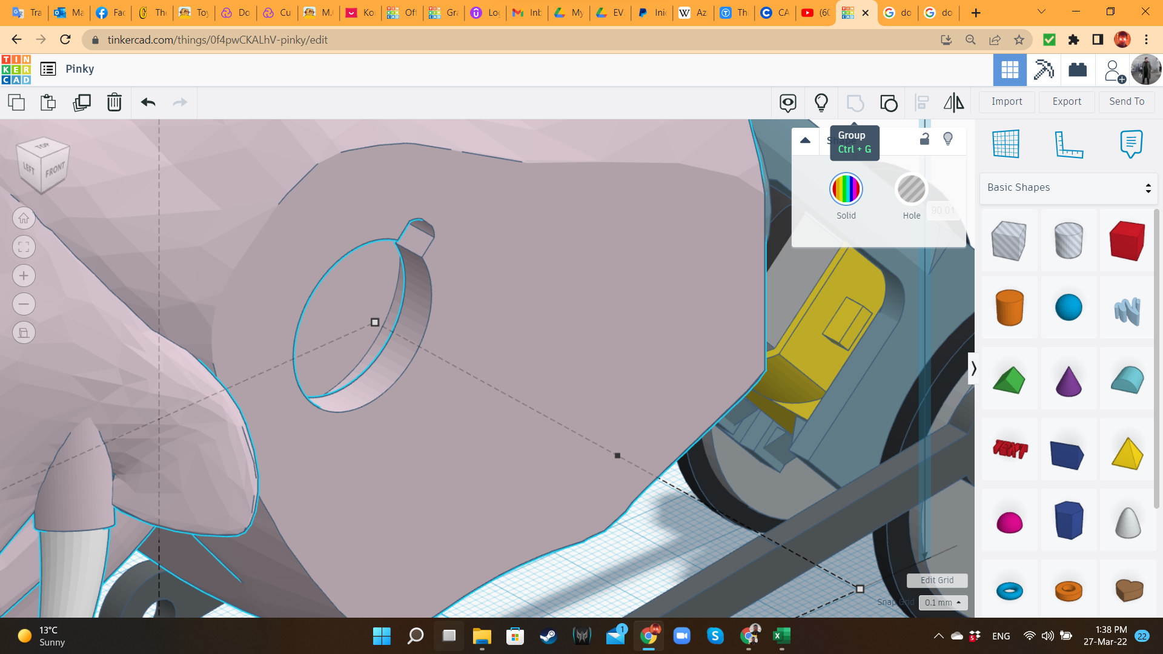This screenshot has width=1163, height=654.
Task: Click the Ungroup icon
Action: 889,103
